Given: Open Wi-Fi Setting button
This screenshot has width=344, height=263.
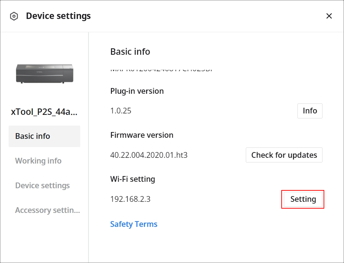Looking at the screenshot, I should [x=303, y=199].
